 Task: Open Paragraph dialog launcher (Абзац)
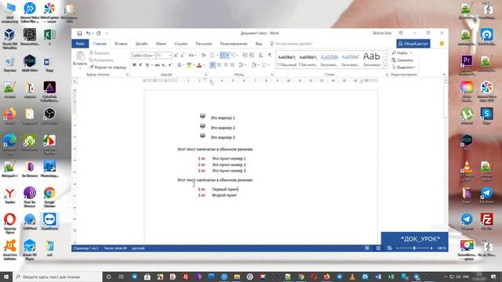(272, 74)
